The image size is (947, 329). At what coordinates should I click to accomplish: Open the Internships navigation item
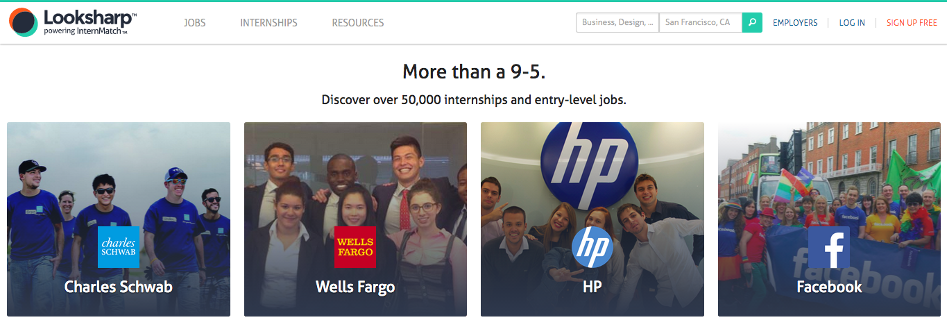click(x=268, y=23)
